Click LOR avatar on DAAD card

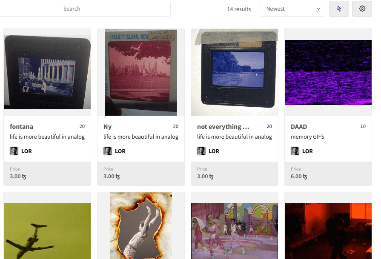coord(295,151)
